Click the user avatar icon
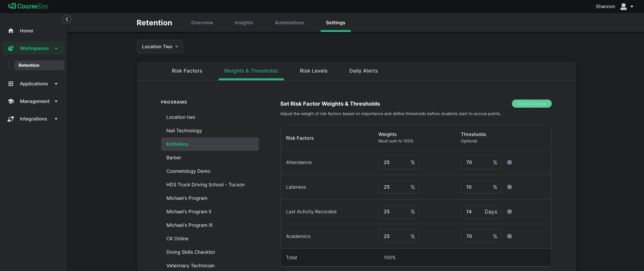 (624, 6)
